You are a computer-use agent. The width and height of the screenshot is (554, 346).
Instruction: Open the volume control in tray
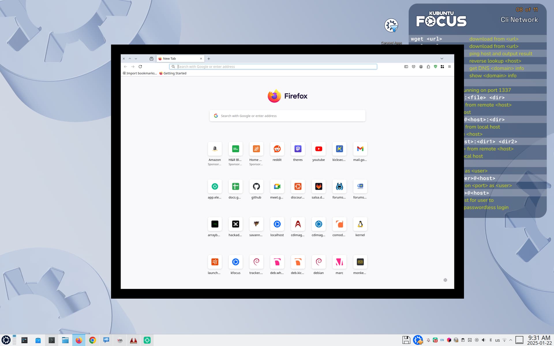click(484, 340)
